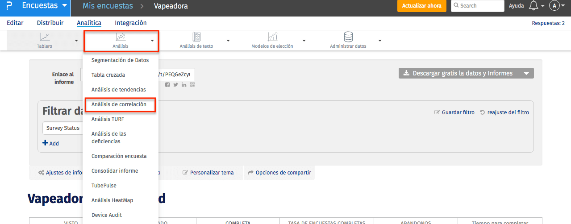Open the Tablero chart icon
This screenshot has width=571, height=224.
[45, 37]
